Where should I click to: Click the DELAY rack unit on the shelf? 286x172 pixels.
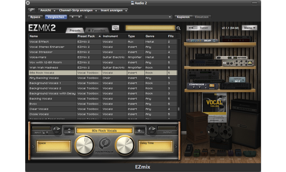coord(202,40)
